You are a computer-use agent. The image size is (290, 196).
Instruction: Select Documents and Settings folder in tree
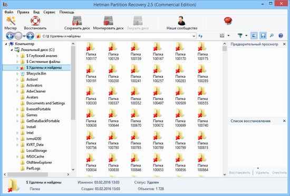click(46, 103)
